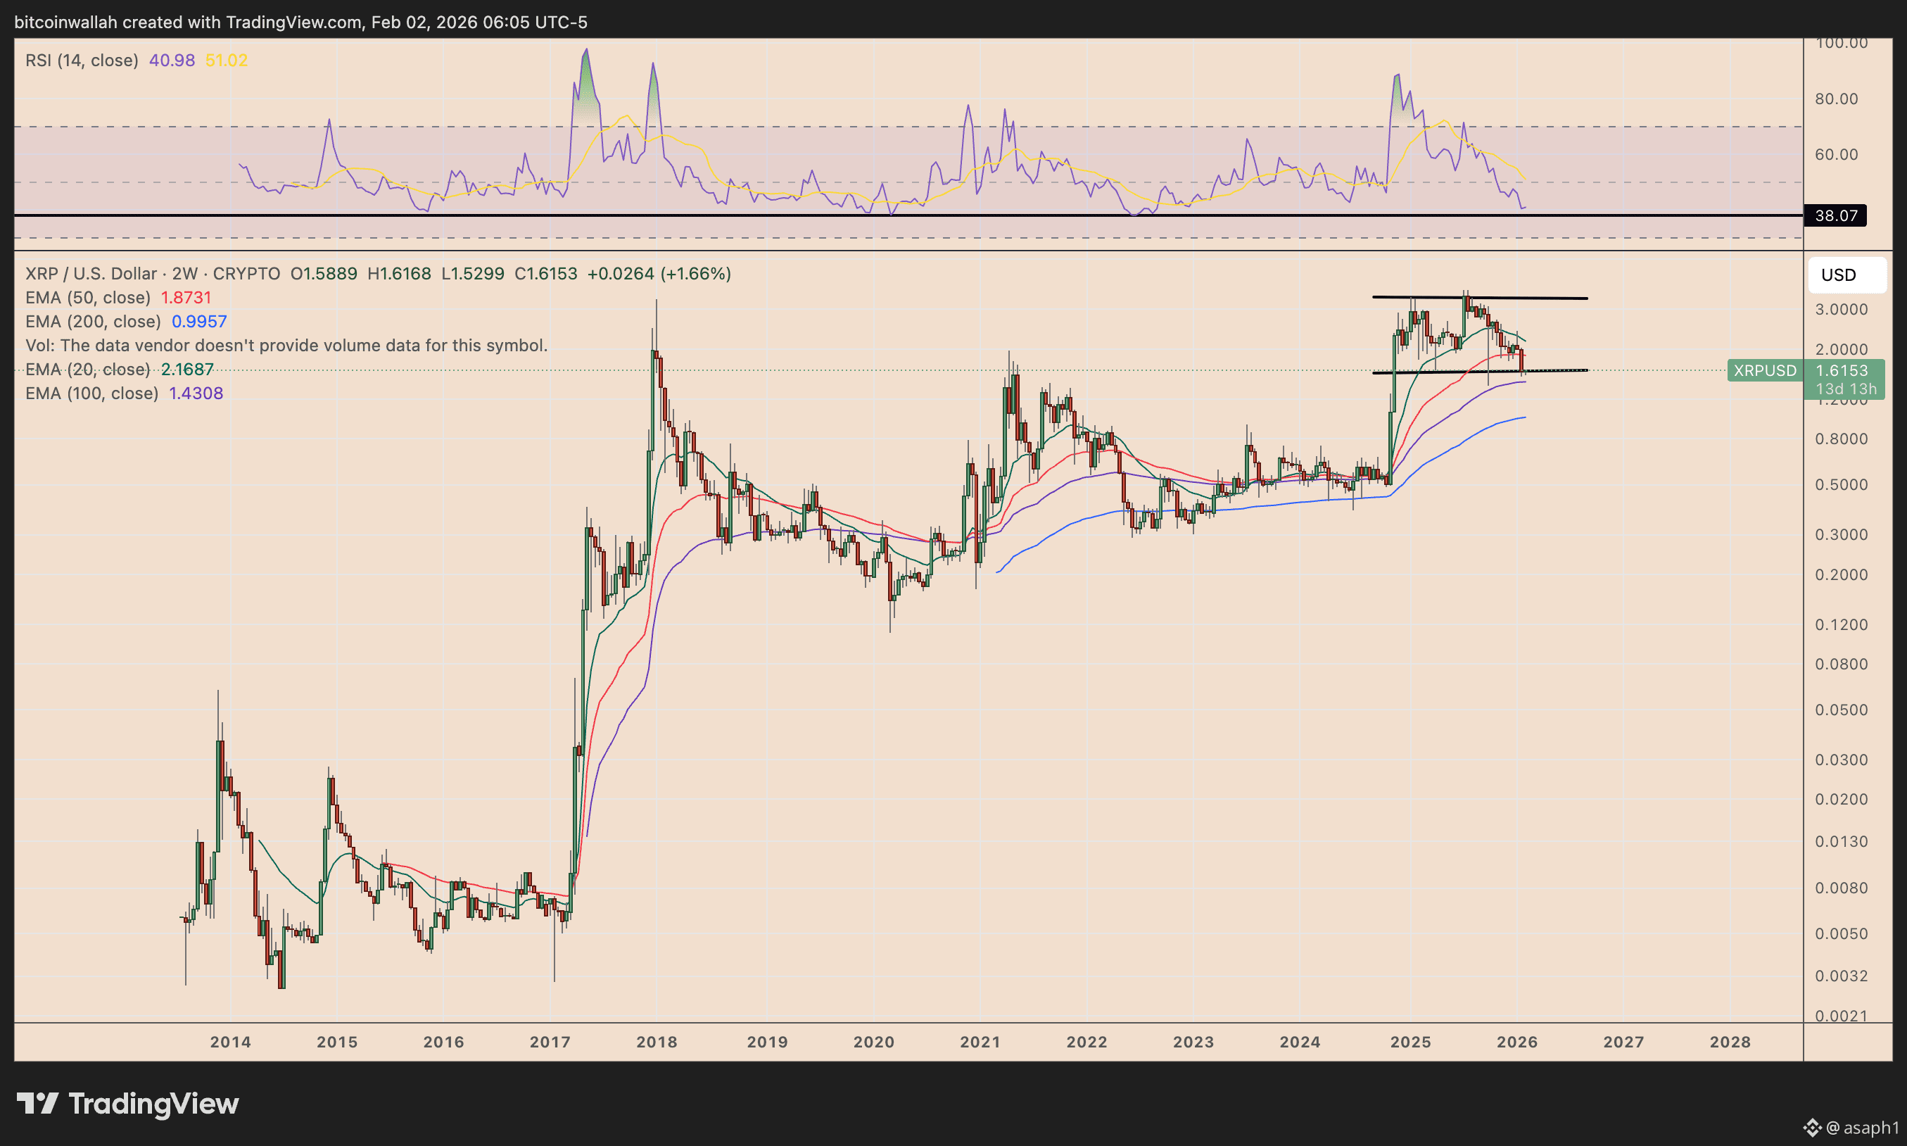Screen dimensions: 1907x1146
Task: Click the bitcoinwallah snapshot caption at top
Action: pos(301,23)
